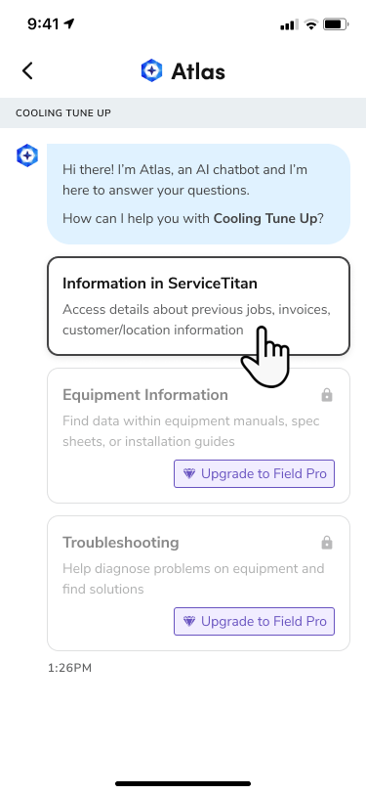366x794 pixels.
Task: Tap the Atlas hexagon logo in header
Action: click(x=151, y=70)
